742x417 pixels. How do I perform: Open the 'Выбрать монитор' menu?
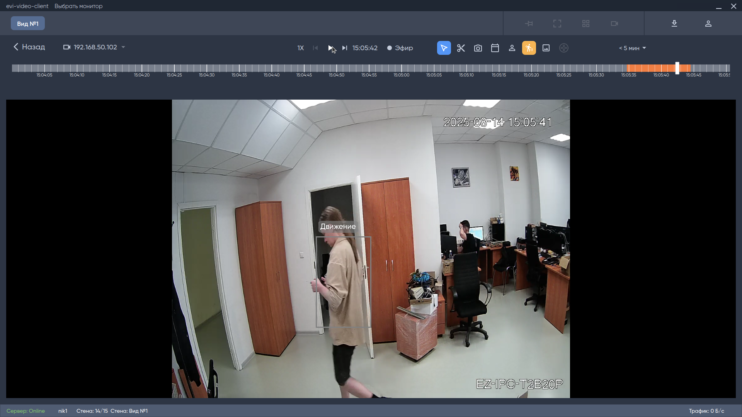coord(78,6)
